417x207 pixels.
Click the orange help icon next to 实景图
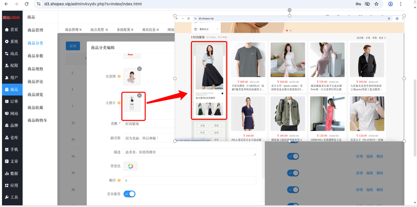(x=119, y=77)
